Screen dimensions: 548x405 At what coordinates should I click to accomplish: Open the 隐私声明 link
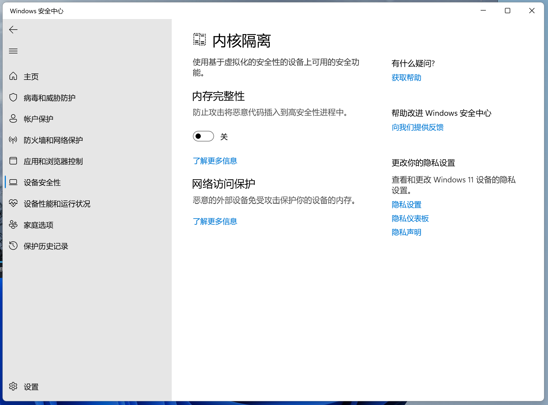click(x=406, y=232)
